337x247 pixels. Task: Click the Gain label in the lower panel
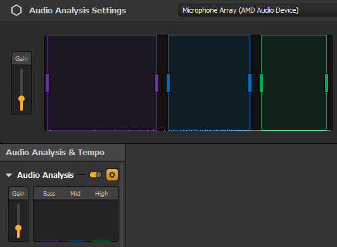point(18,194)
